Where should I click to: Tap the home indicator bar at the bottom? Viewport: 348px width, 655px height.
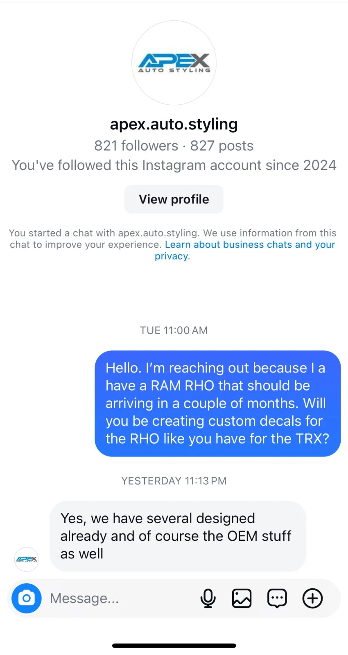[174, 646]
